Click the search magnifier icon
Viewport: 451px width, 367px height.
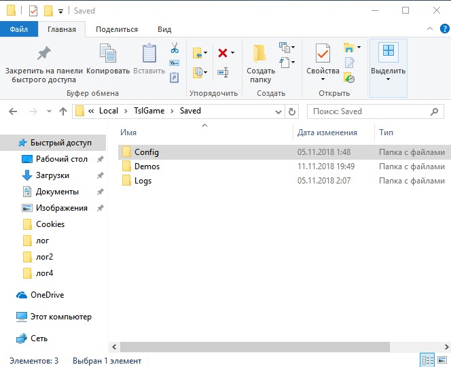pos(434,111)
